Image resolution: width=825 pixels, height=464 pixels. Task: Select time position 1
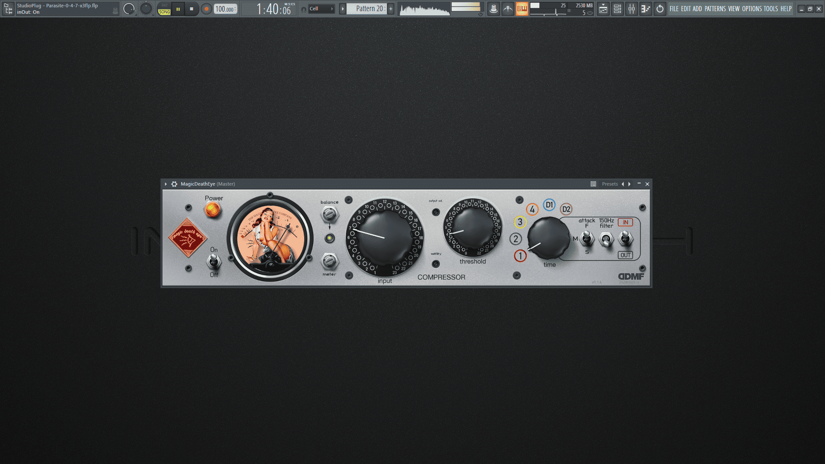click(x=520, y=256)
